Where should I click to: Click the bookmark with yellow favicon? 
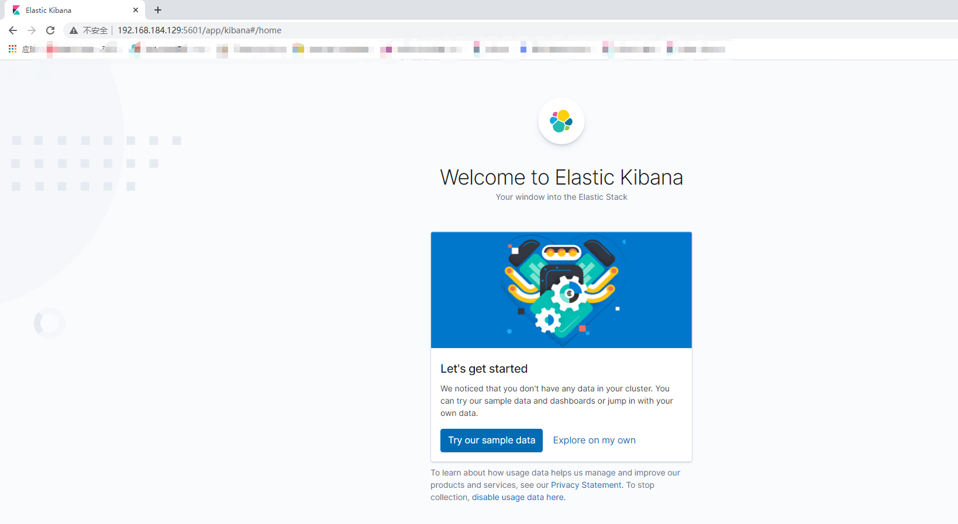298,49
